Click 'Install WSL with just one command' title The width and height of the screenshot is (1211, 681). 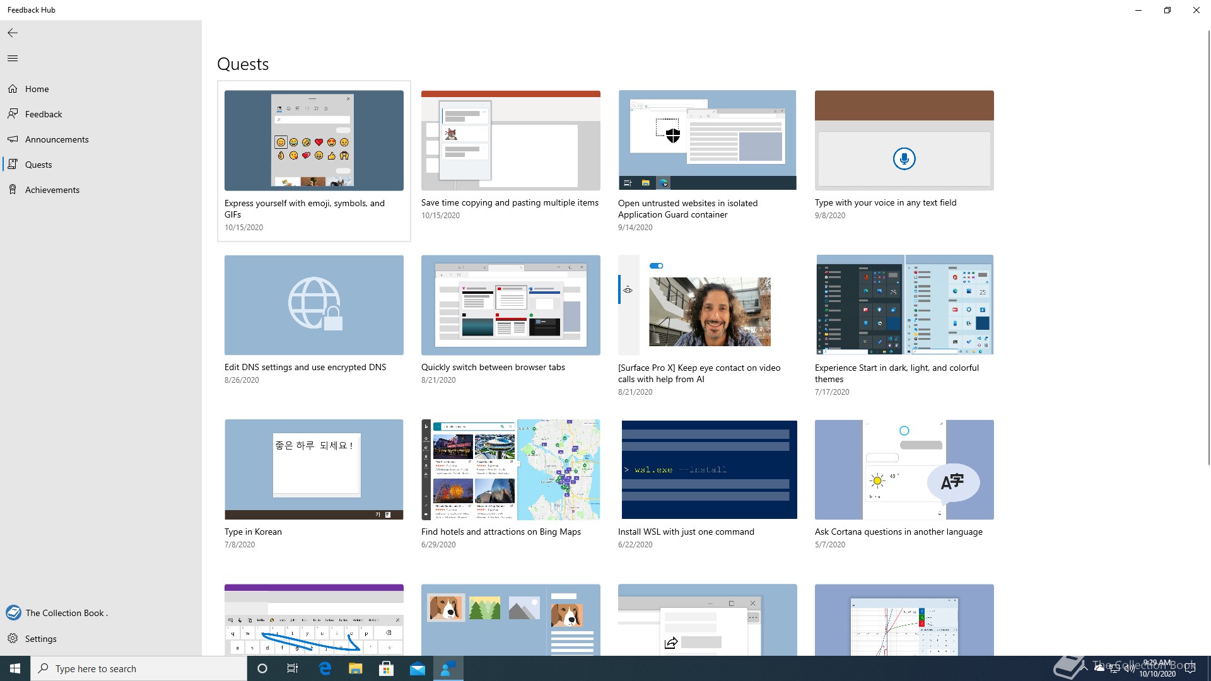coord(686,532)
